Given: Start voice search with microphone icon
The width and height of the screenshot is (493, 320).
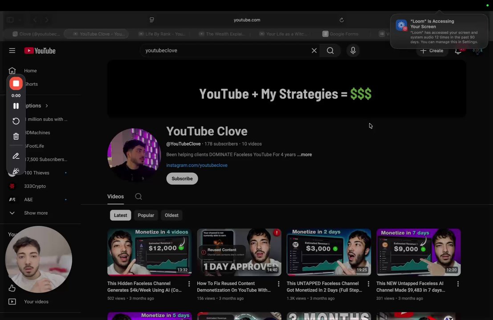Looking at the screenshot, I should coord(353,51).
